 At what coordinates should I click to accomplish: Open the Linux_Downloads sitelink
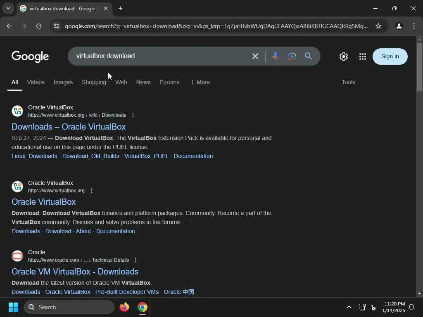click(x=34, y=156)
